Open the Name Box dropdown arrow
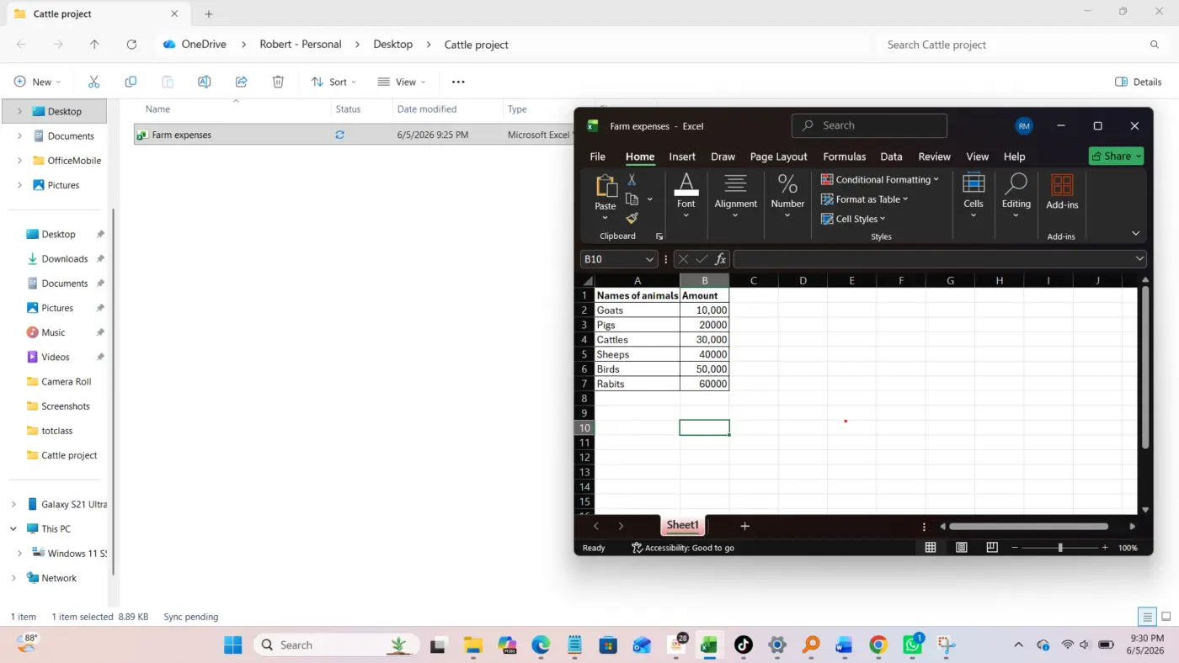1179x663 pixels. click(649, 259)
